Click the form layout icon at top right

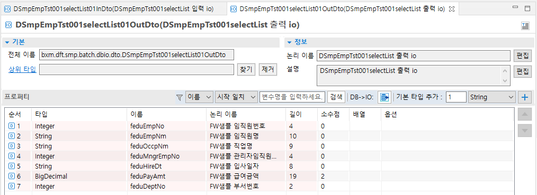(x=525, y=25)
